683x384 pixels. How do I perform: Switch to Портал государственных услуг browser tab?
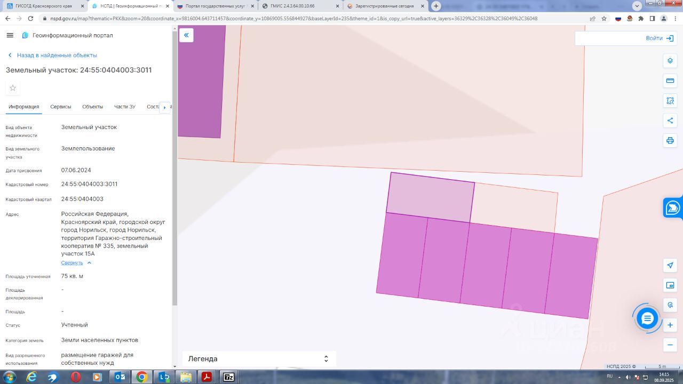coord(215,6)
